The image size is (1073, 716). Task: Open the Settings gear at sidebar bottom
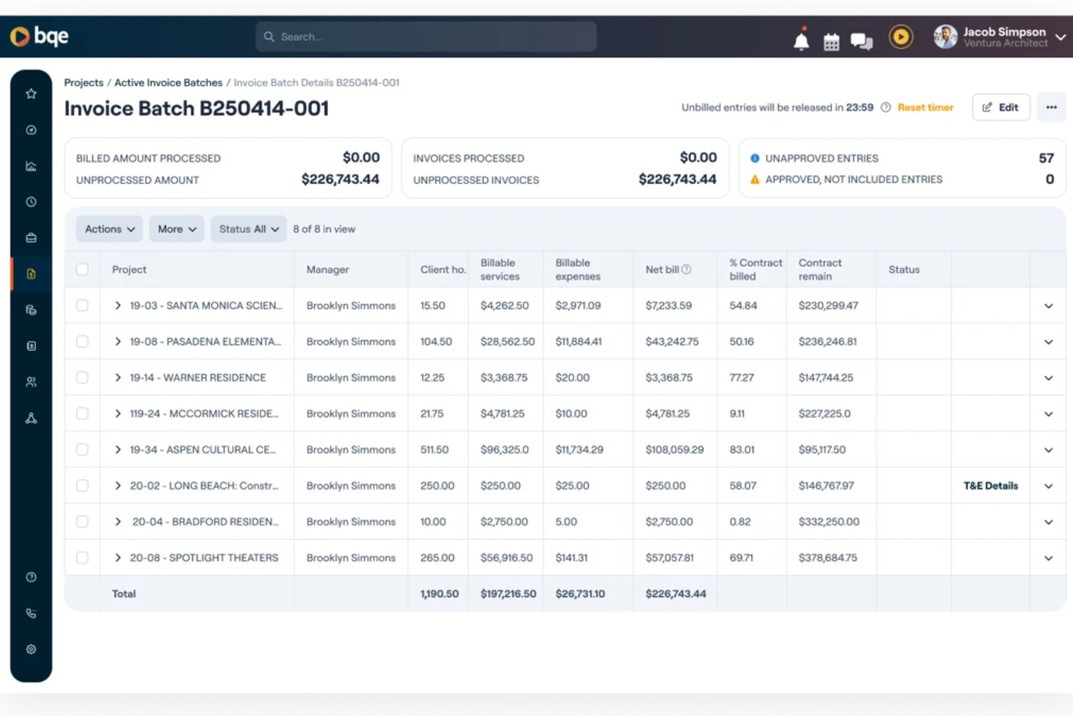point(30,649)
